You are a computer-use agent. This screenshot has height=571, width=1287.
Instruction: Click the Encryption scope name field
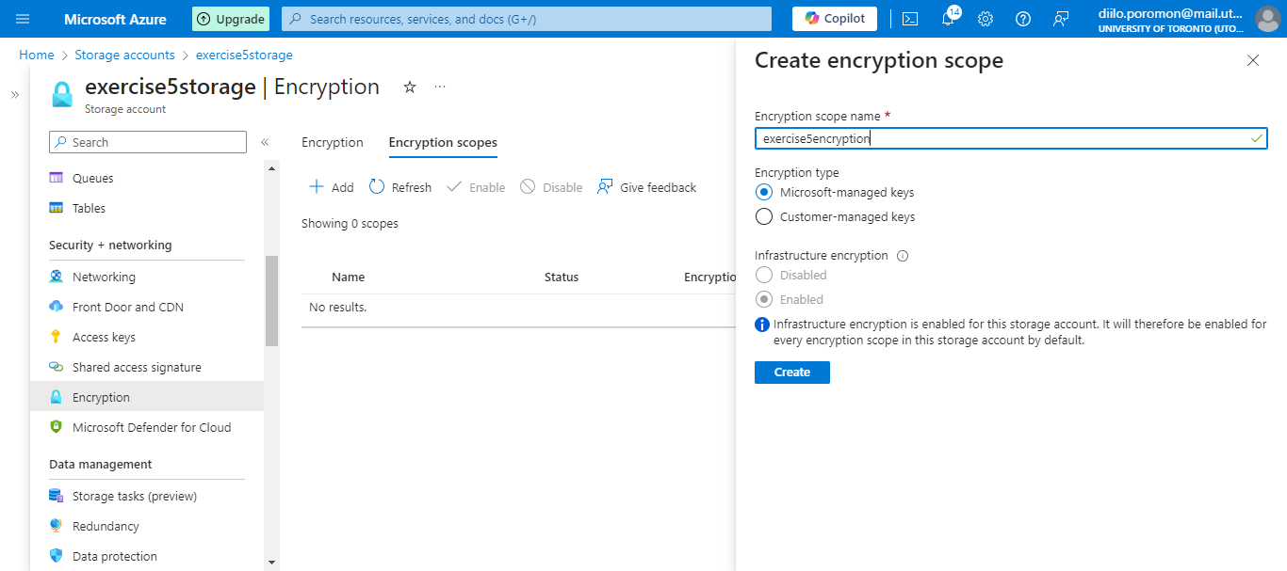pyautogui.click(x=1010, y=137)
